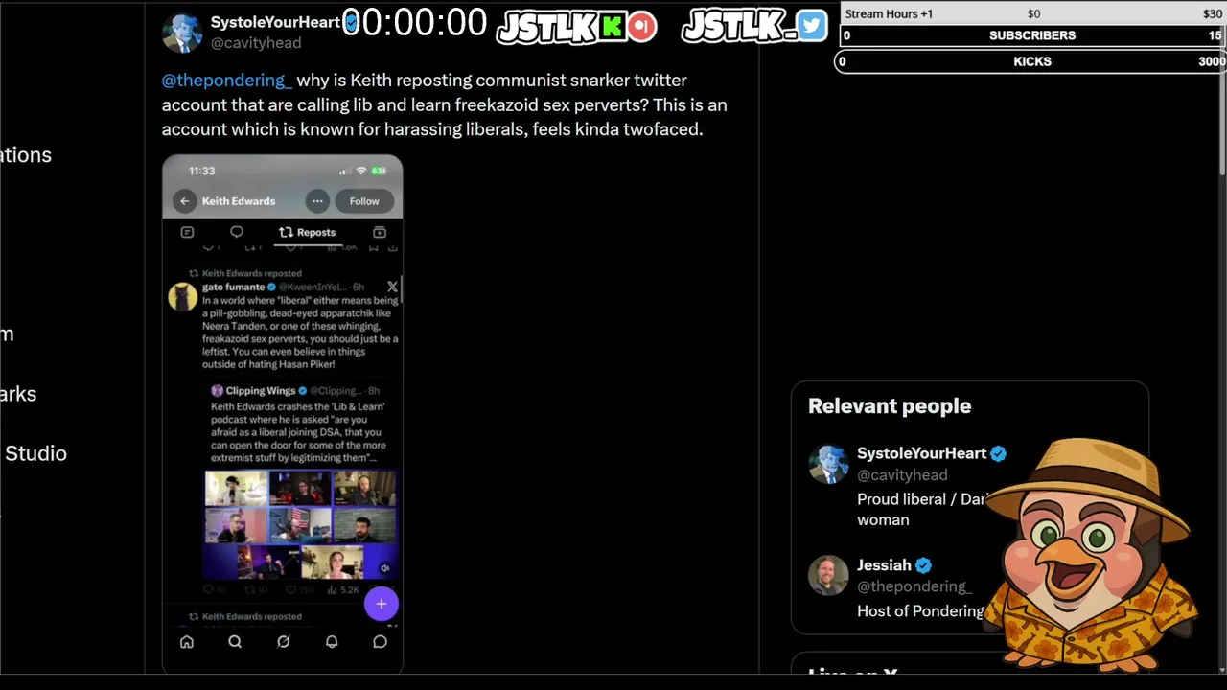Open the three-dot menu beside Keith Edwards
Image resolution: width=1227 pixels, height=690 pixels.
[317, 201]
